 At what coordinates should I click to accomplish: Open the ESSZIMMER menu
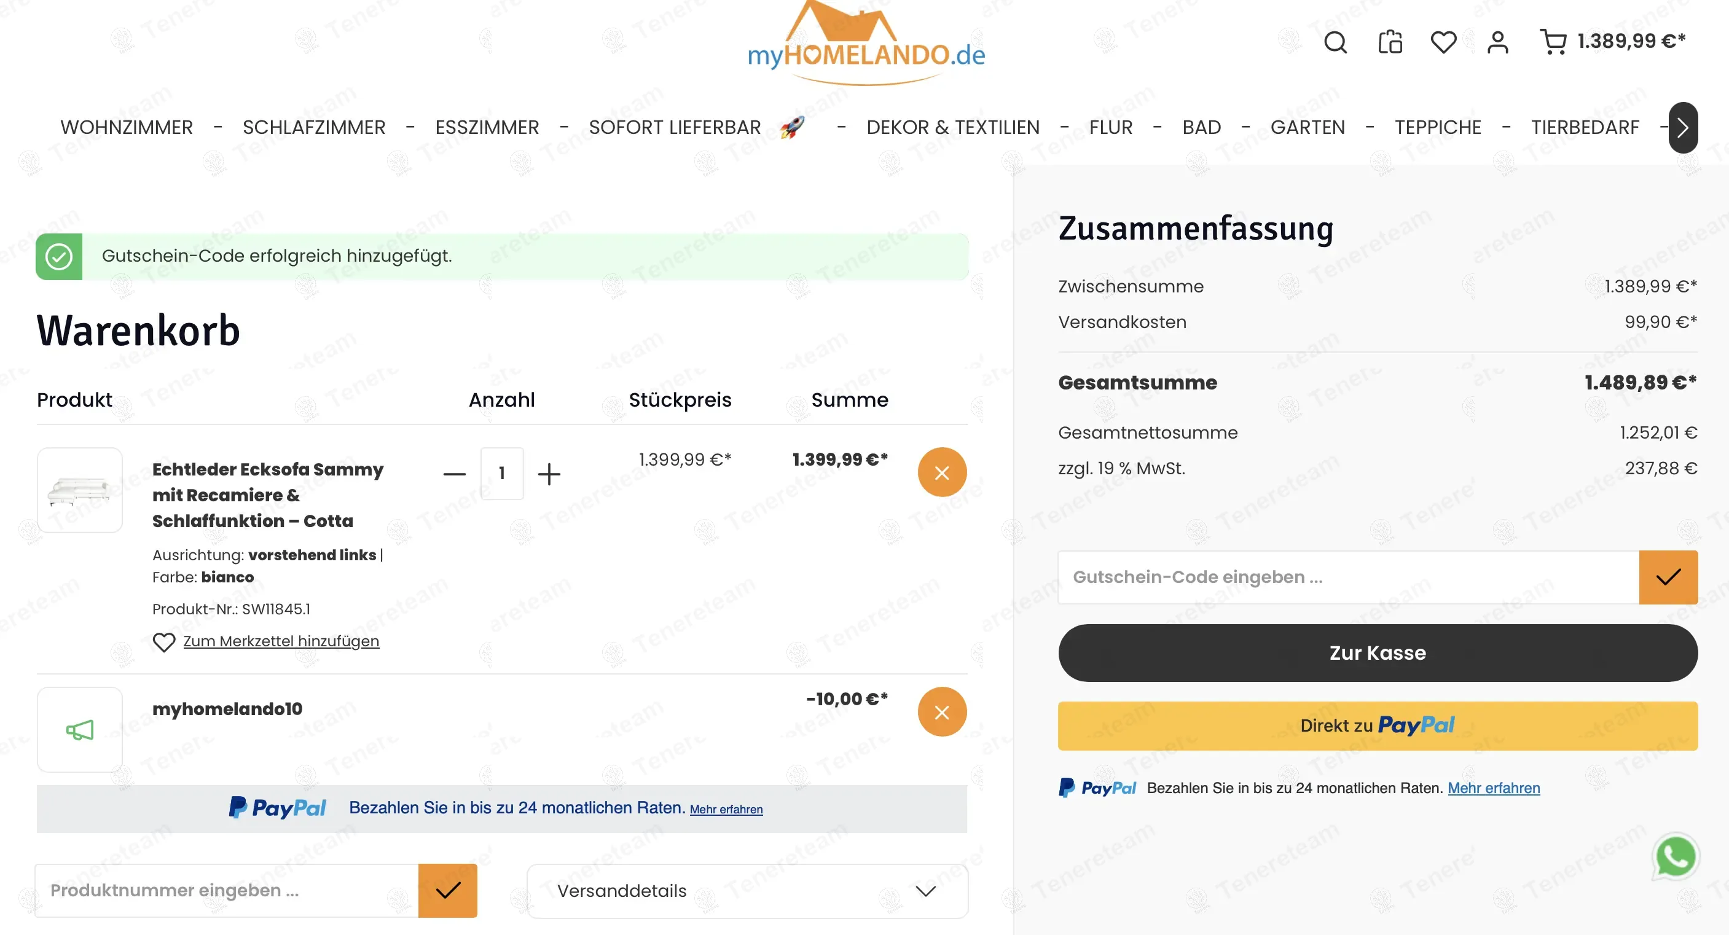[487, 128]
